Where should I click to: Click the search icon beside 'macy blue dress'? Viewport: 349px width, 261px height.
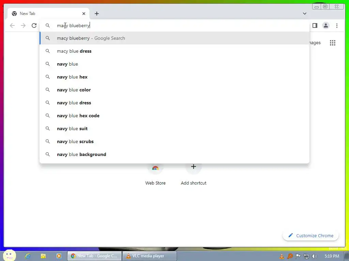[x=48, y=51]
